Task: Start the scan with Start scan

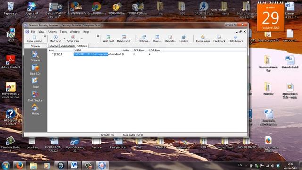Action: (56, 39)
